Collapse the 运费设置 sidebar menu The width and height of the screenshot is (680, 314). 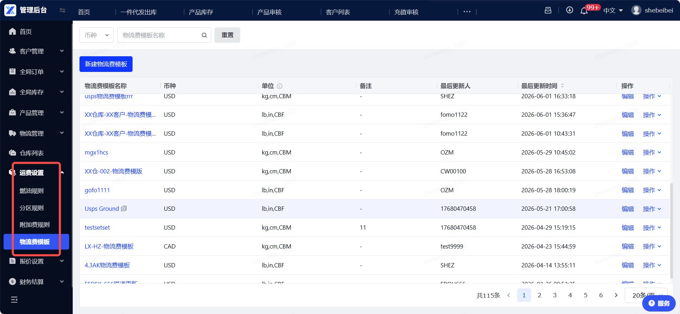36,173
